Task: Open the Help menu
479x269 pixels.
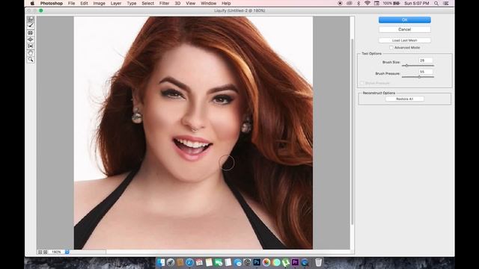Action: [226, 3]
